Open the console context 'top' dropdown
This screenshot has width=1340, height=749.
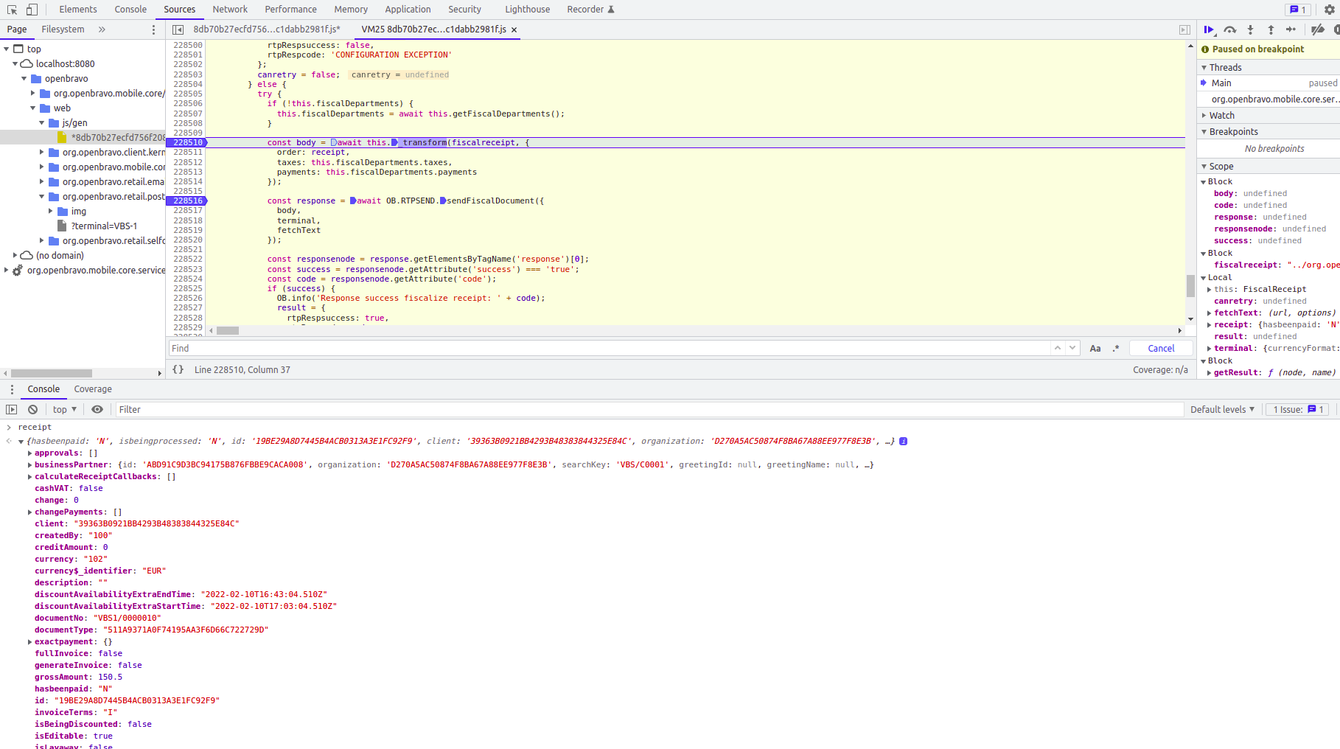coord(65,410)
